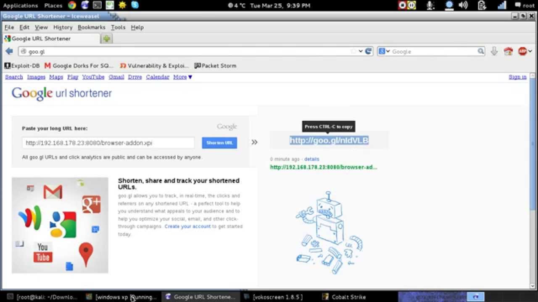The height and width of the screenshot is (302, 538).
Task: Select the Google URL Shortener tab
Action: coord(51,39)
